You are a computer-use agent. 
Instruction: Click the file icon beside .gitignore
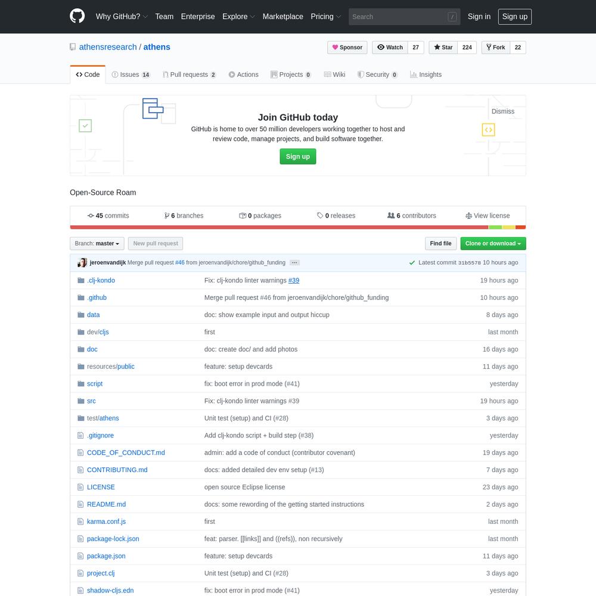(x=80, y=435)
